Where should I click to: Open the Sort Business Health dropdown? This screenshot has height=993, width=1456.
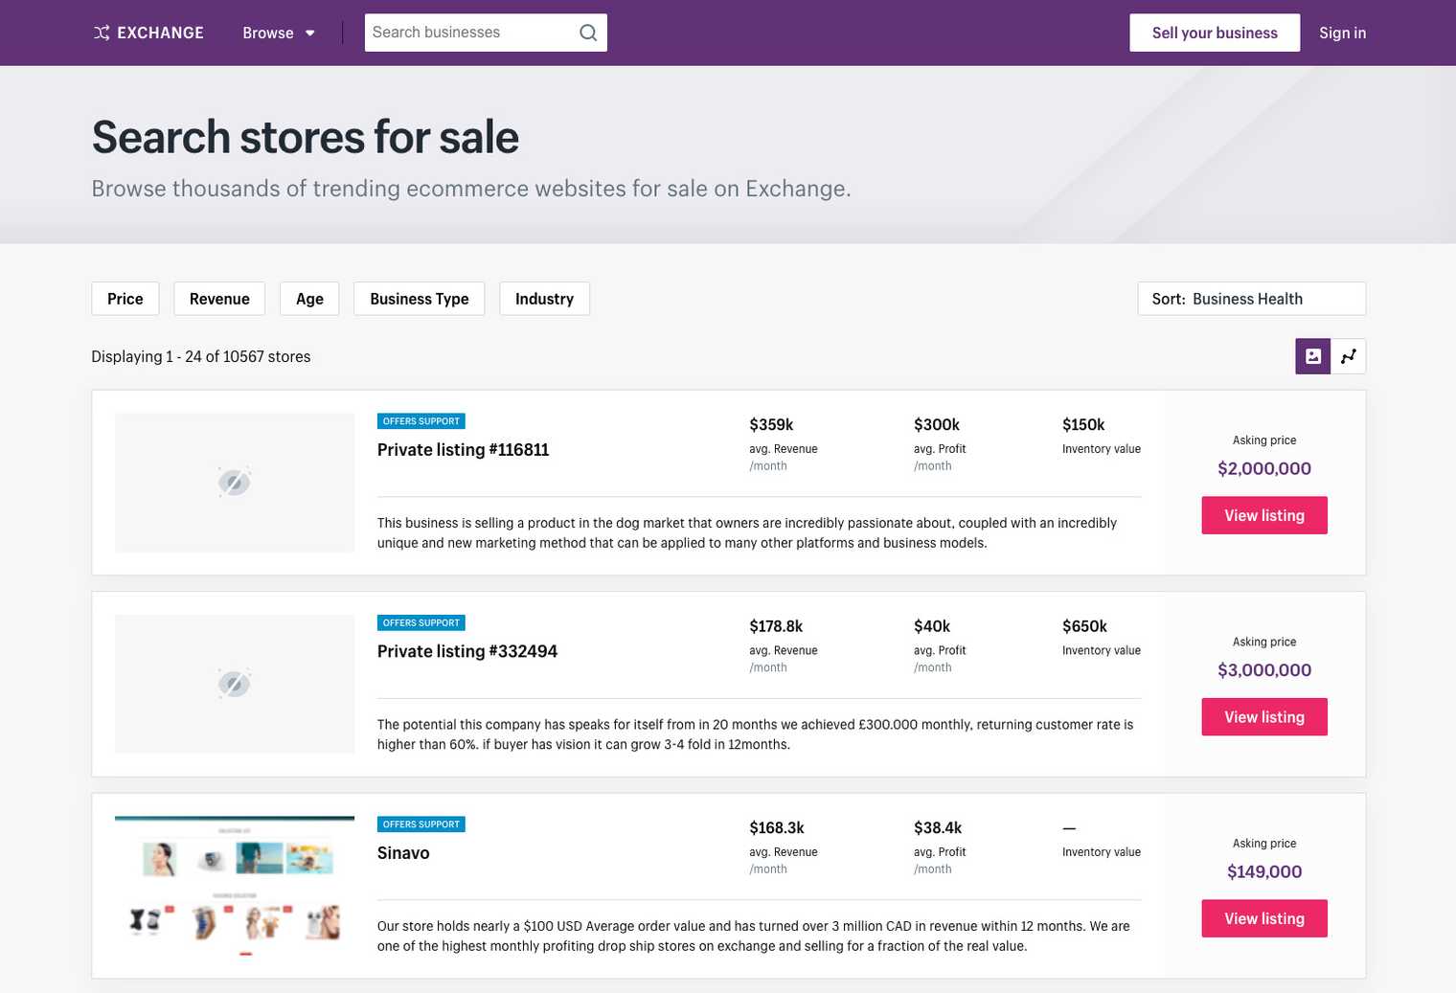tap(1249, 298)
